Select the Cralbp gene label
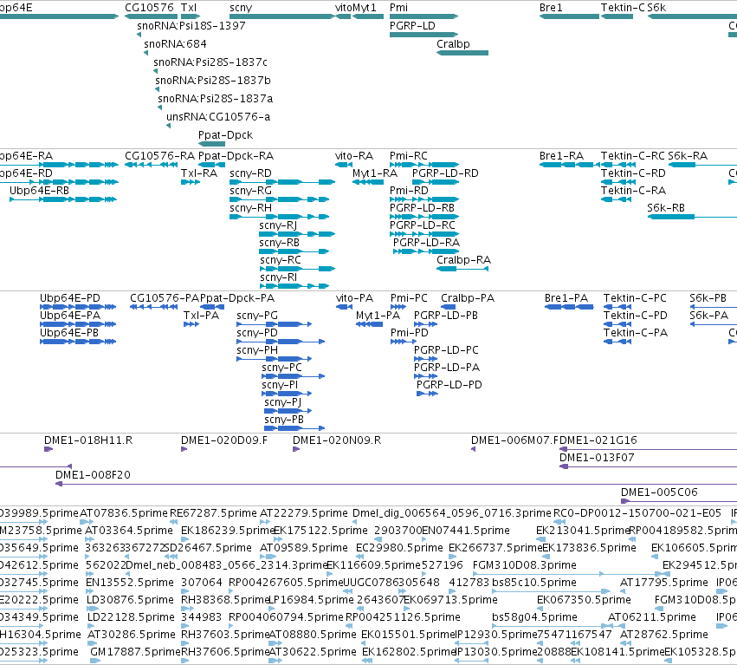The height and width of the screenshot is (665, 737). [x=453, y=43]
